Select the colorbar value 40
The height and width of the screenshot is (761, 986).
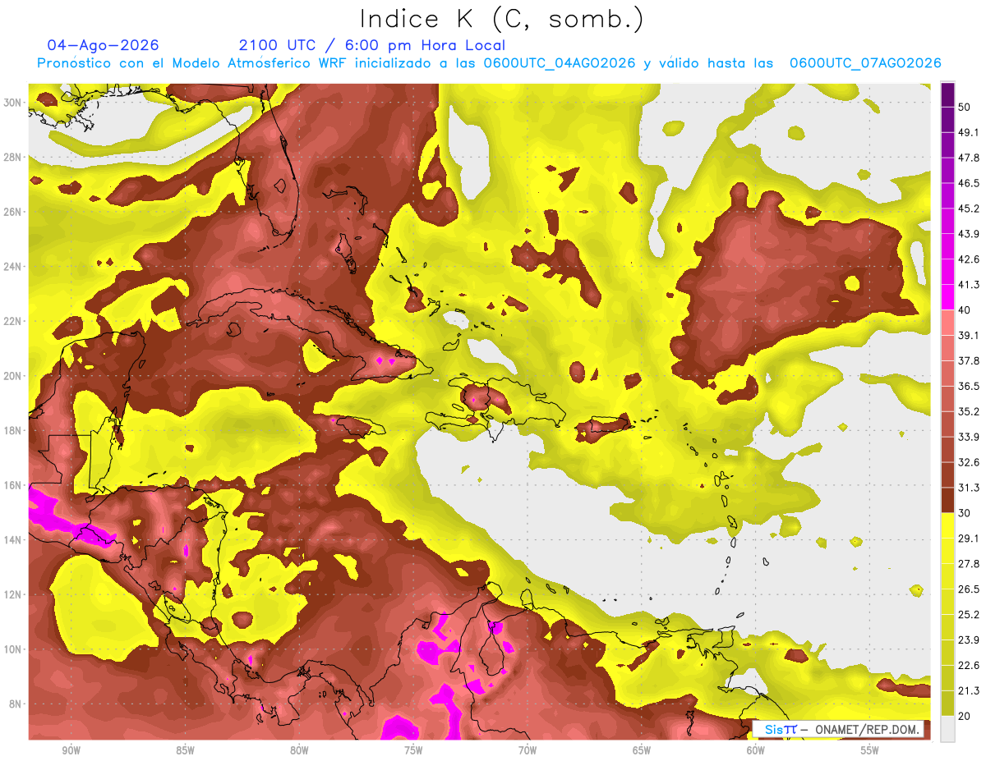pos(965,309)
